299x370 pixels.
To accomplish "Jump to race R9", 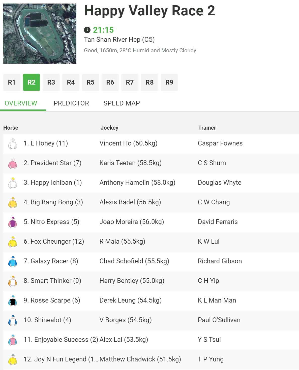I will (x=169, y=82).
